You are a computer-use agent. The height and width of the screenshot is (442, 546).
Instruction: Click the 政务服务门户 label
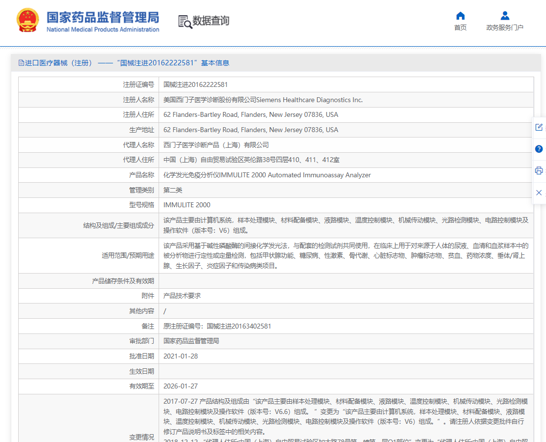tap(505, 28)
